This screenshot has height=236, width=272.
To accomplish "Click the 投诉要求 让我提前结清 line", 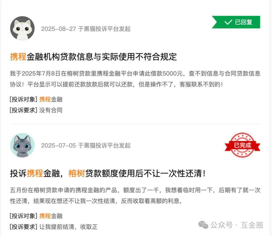I will coord(54,227).
